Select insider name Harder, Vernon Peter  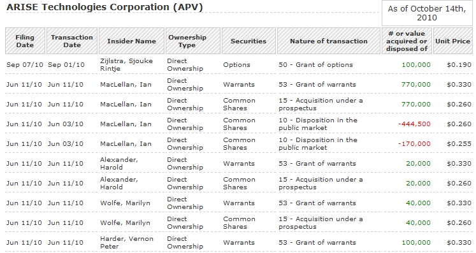pyautogui.click(x=127, y=242)
